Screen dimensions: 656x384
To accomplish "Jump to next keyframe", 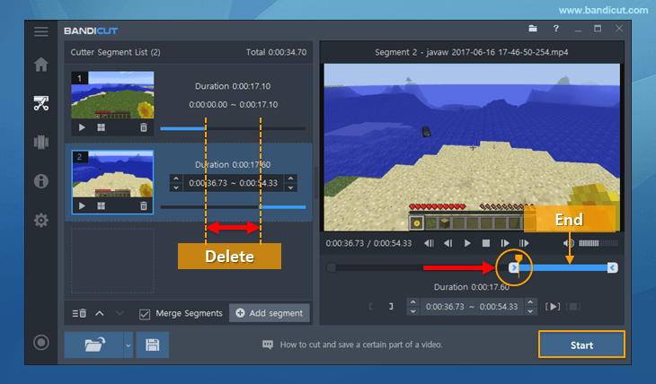I will [524, 243].
